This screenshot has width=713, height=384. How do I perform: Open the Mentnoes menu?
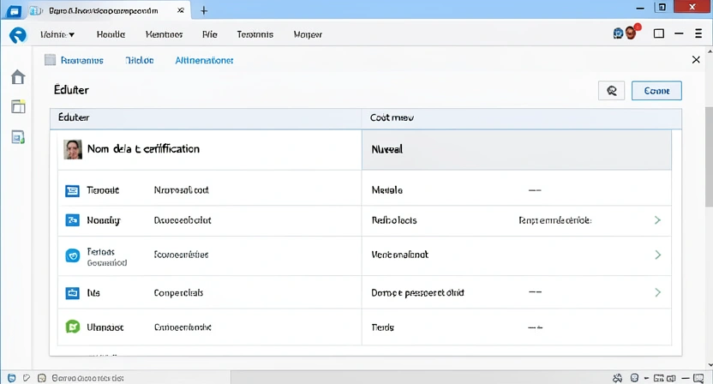[164, 35]
